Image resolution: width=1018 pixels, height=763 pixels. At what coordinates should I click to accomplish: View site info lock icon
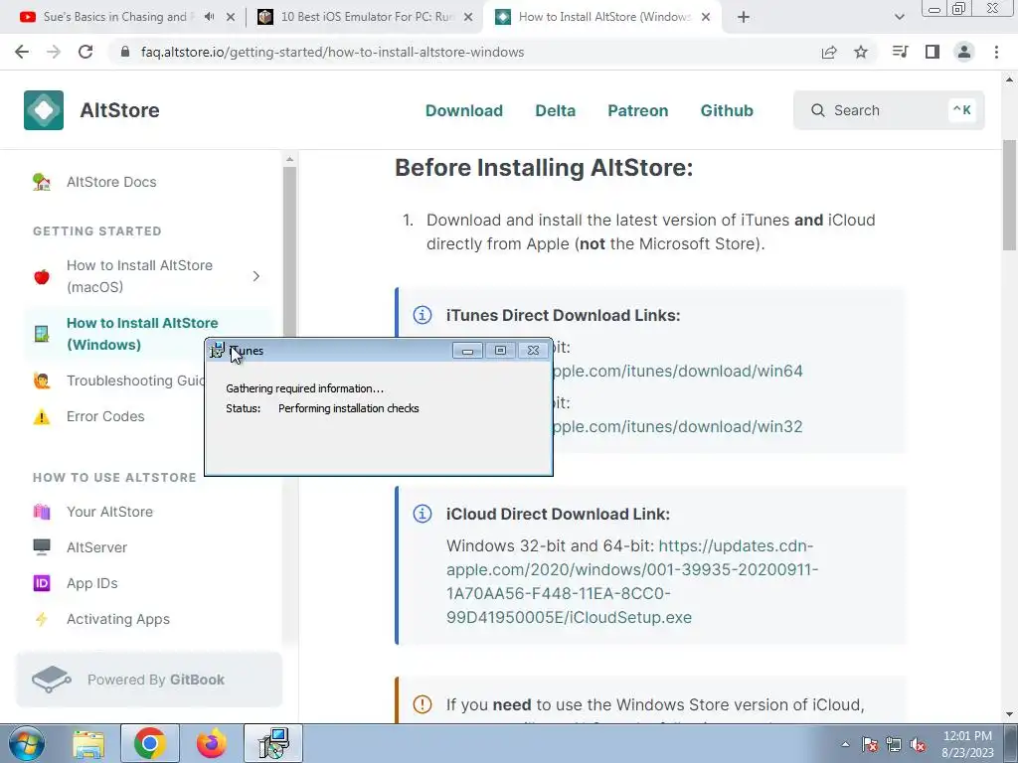125,52
